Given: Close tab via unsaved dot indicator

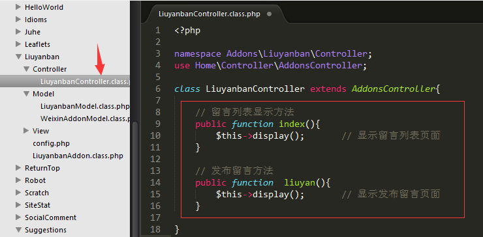Looking at the screenshot, I should pyautogui.click(x=269, y=14).
